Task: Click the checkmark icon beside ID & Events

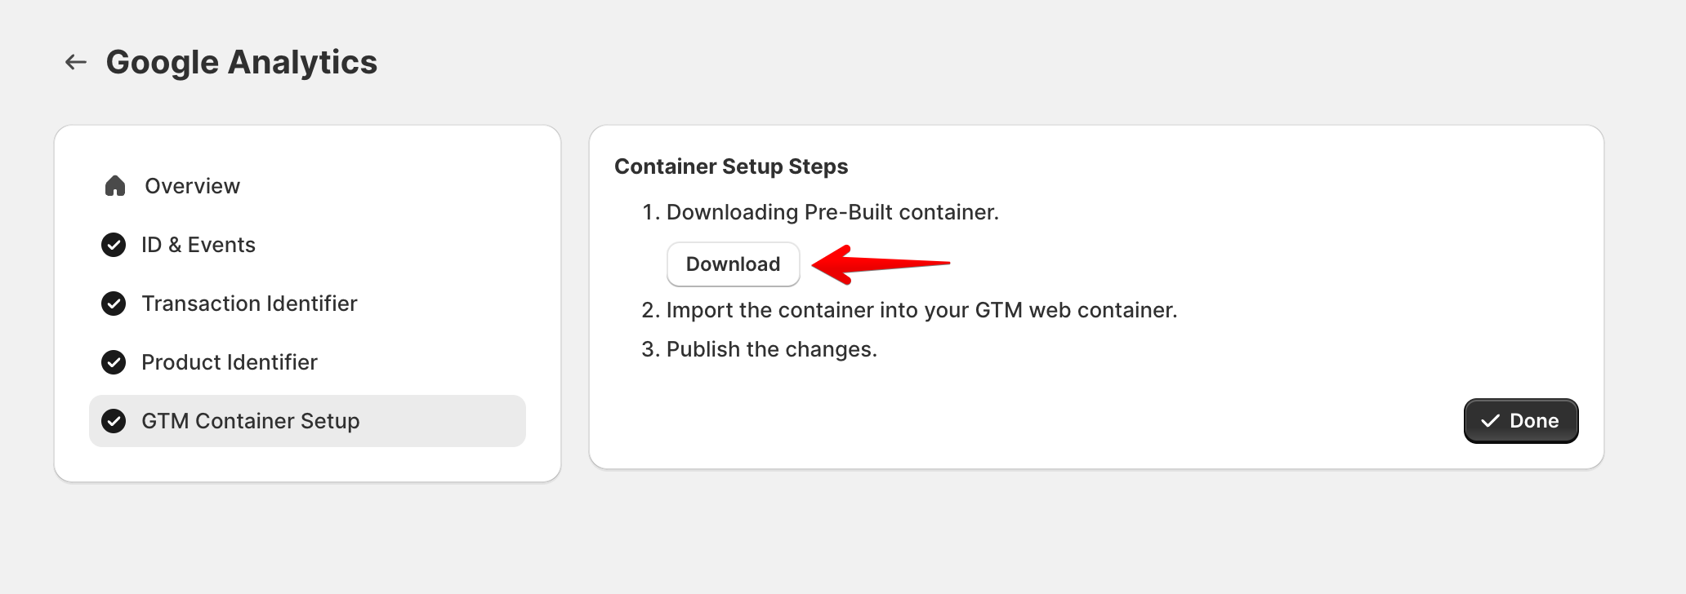Action: click(x=114, y=245)
